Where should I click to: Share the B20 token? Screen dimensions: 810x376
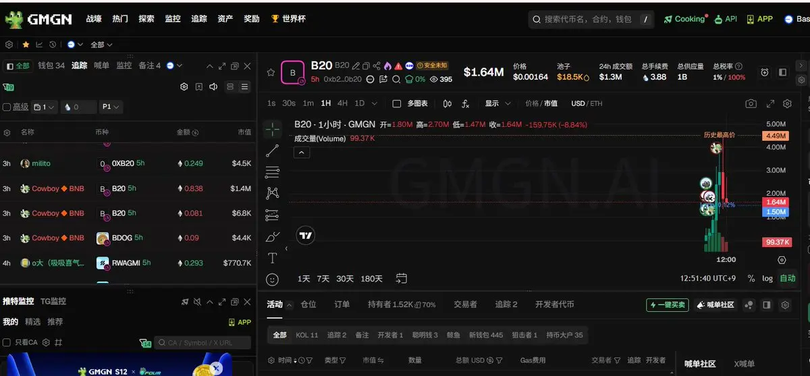point(377,66)
